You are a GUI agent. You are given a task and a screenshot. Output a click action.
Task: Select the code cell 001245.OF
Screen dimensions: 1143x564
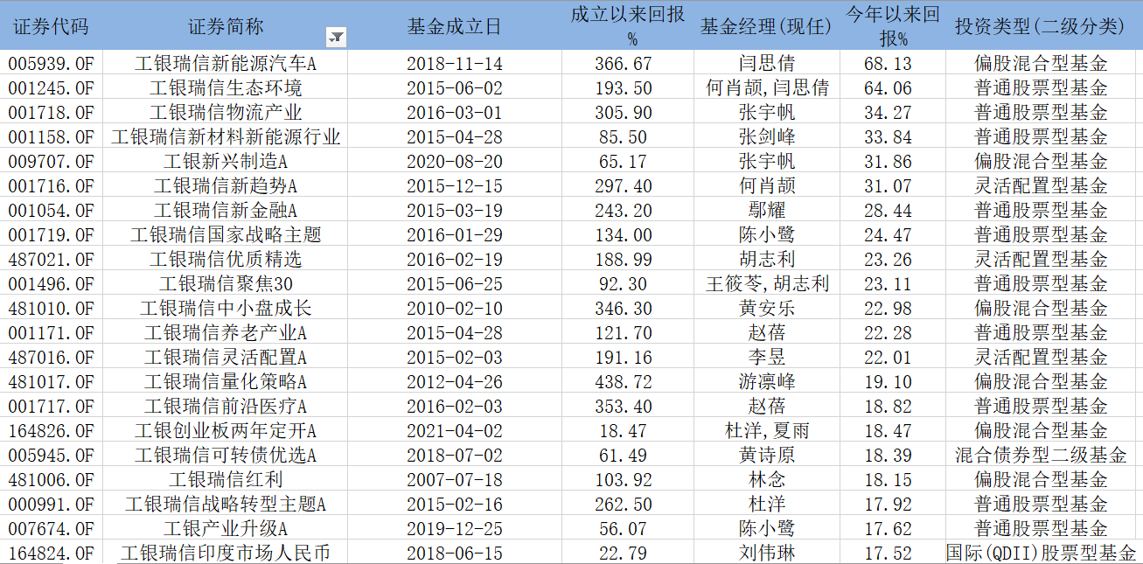51,88
